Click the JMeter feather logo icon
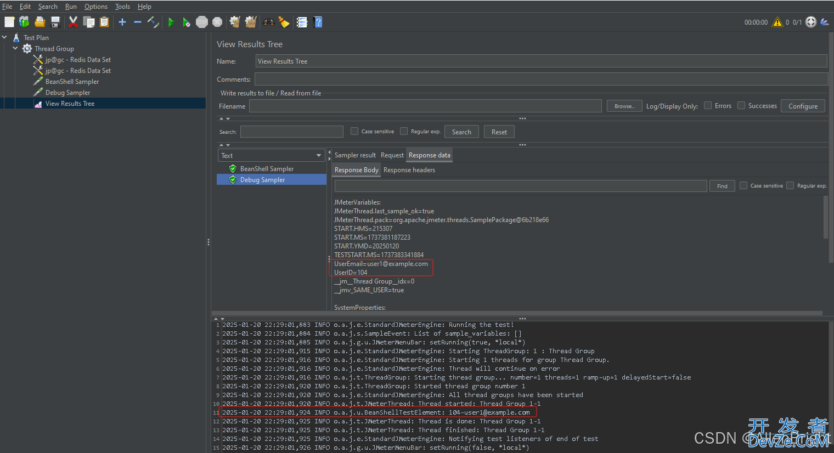The width and height of the screenshot is (834, 453). click(825, 22)
